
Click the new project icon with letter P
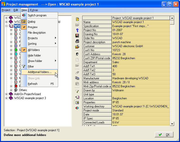point(77,19)
